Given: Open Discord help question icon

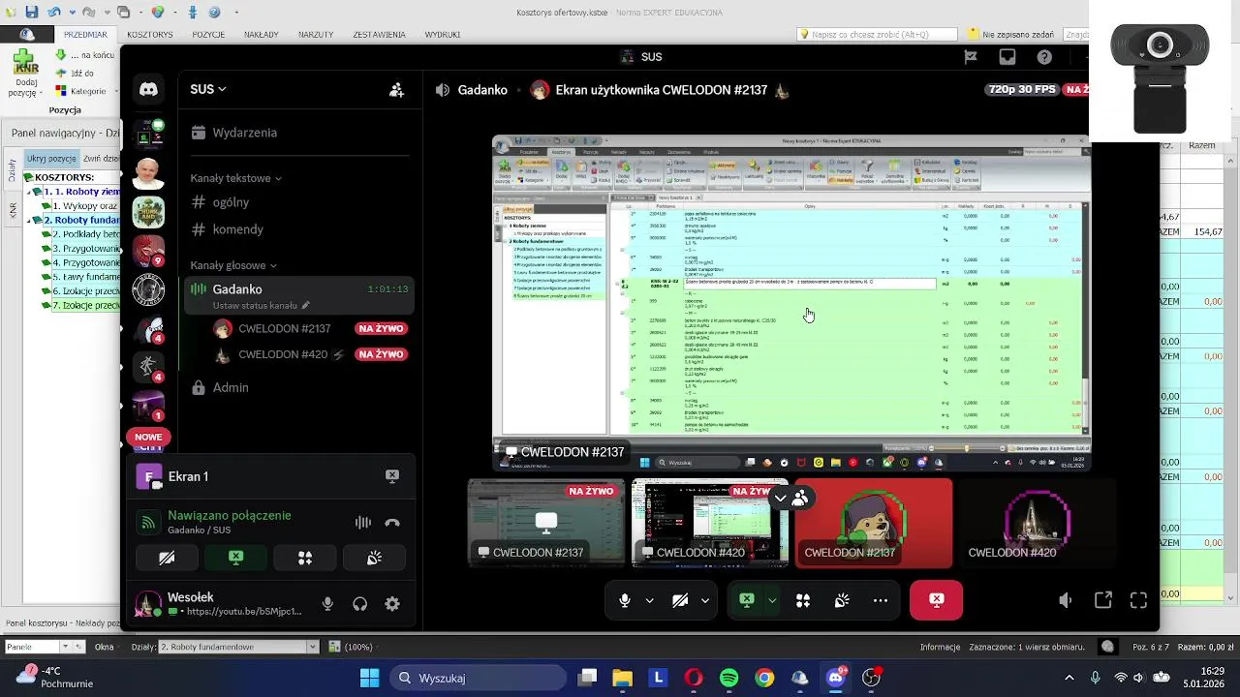Looking at the screenshot, I should [1044, 57].
